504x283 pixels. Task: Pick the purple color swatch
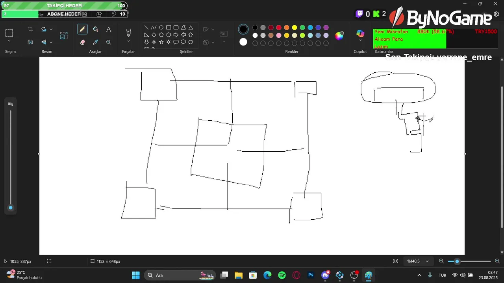[x=326, y=28]
